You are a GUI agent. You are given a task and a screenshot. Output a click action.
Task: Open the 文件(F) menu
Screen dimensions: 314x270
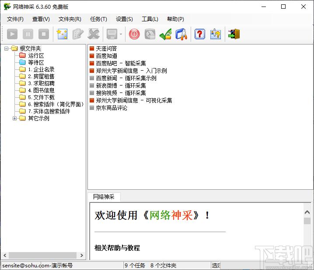[x=15, y=19]
